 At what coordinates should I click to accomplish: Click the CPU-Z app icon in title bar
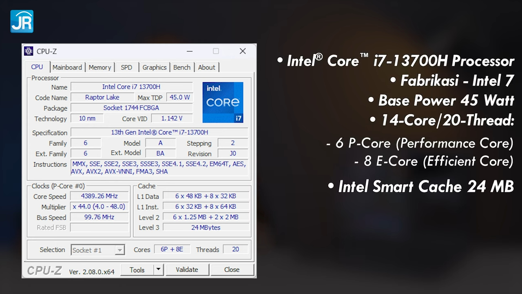click(29, 51)
